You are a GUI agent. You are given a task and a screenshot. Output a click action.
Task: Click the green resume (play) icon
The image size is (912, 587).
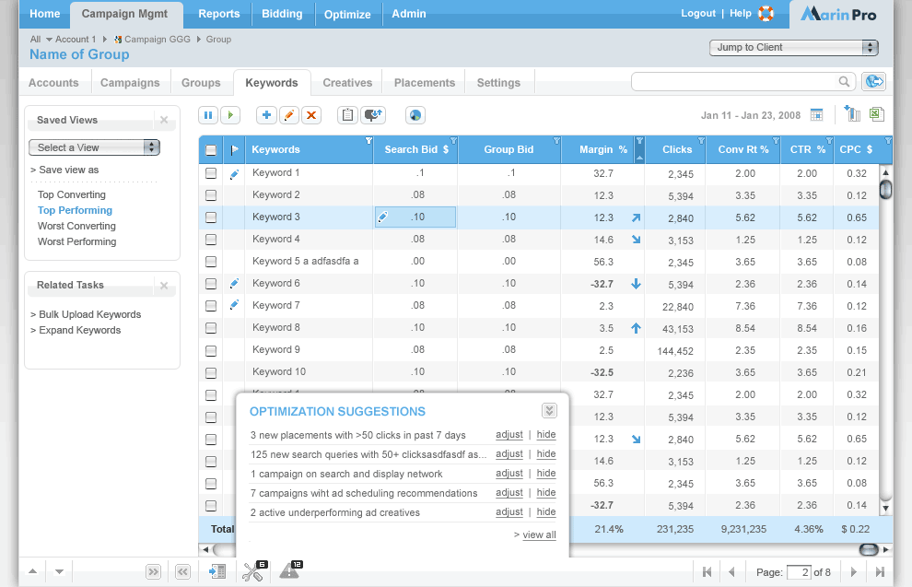[x=230, y=115]
